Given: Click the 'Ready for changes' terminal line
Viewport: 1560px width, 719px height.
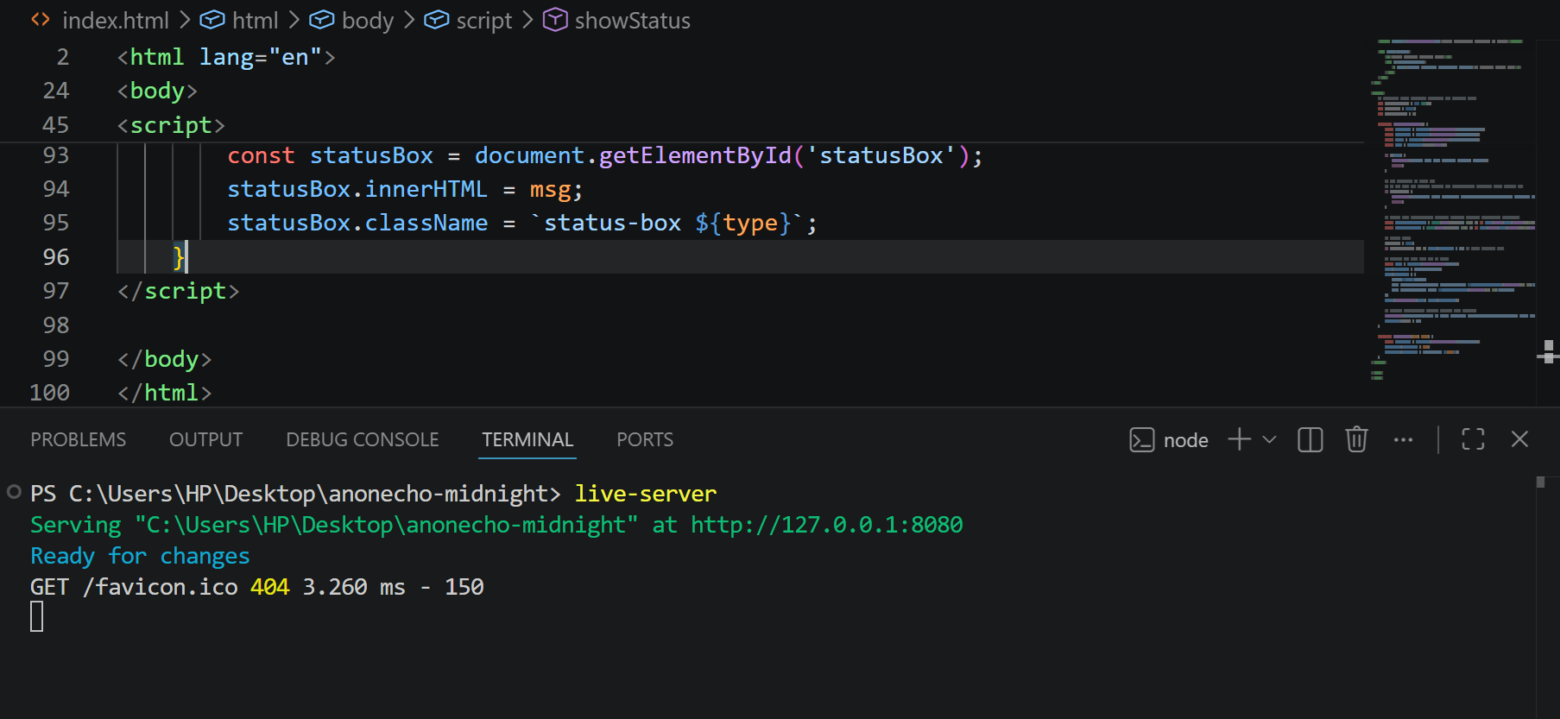Looking at the screenshot, I should [140, 556].
